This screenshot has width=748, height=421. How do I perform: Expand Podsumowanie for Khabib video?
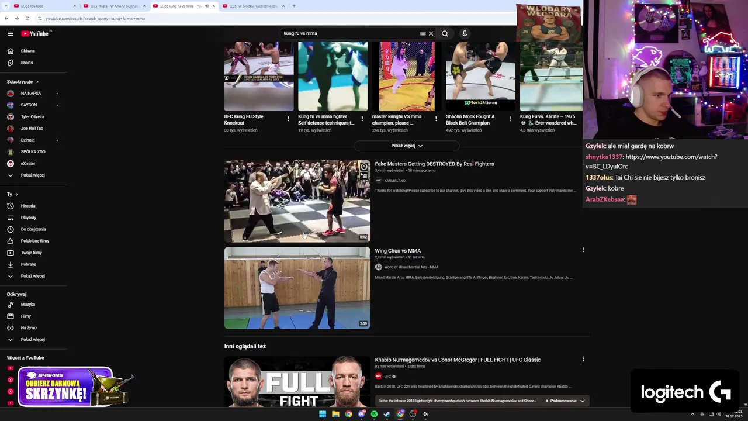pyautogui.click(x=565, y=401)
